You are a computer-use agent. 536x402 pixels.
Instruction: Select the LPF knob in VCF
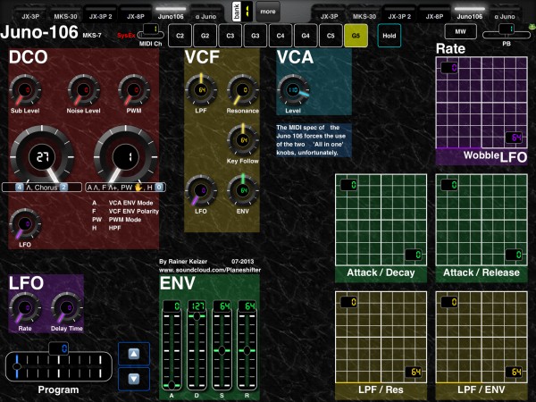click(x=201, y=90)
